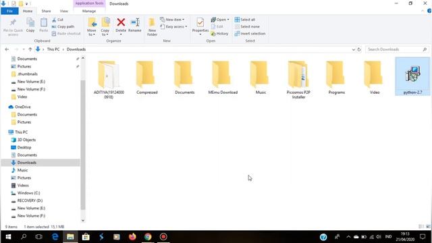Select the Compressed folder

point(147,78)
